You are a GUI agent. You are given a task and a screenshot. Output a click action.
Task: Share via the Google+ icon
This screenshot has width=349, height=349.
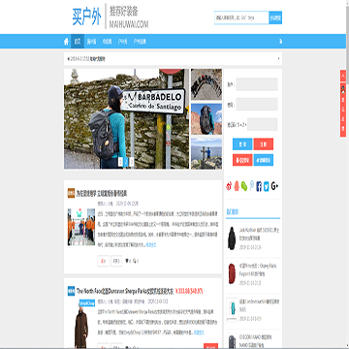point(275,186)
